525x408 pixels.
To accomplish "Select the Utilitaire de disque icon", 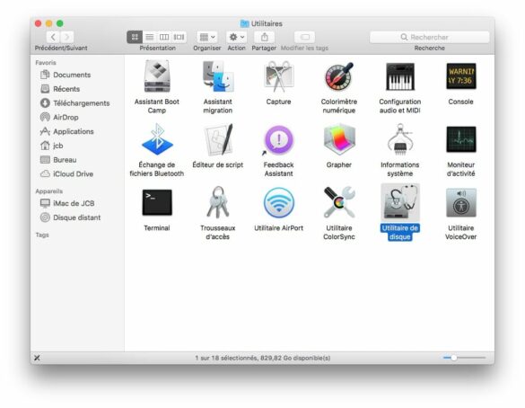I will [x=400, y=202].
